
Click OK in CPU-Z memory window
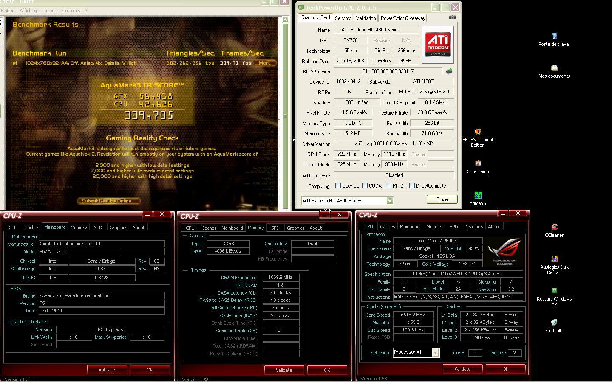pos(327,370)
